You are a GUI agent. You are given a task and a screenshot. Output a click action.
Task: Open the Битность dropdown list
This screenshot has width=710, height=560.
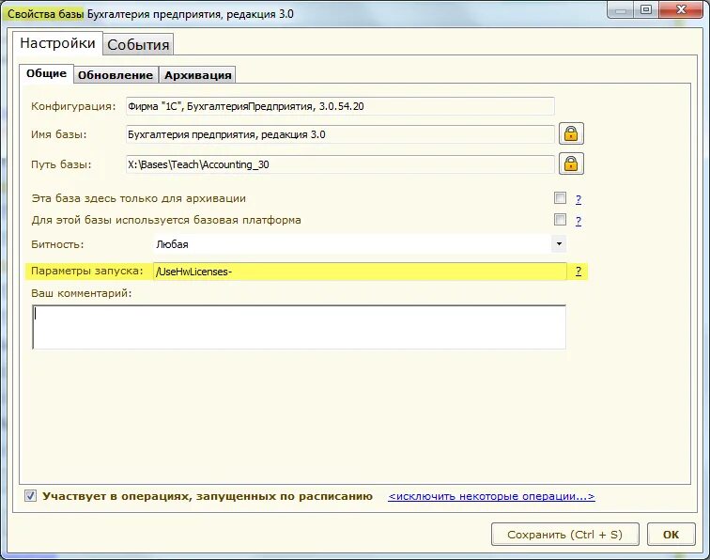click(559, 244)
